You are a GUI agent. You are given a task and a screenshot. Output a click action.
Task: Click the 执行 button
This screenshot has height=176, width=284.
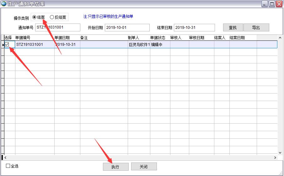[115, 167]
